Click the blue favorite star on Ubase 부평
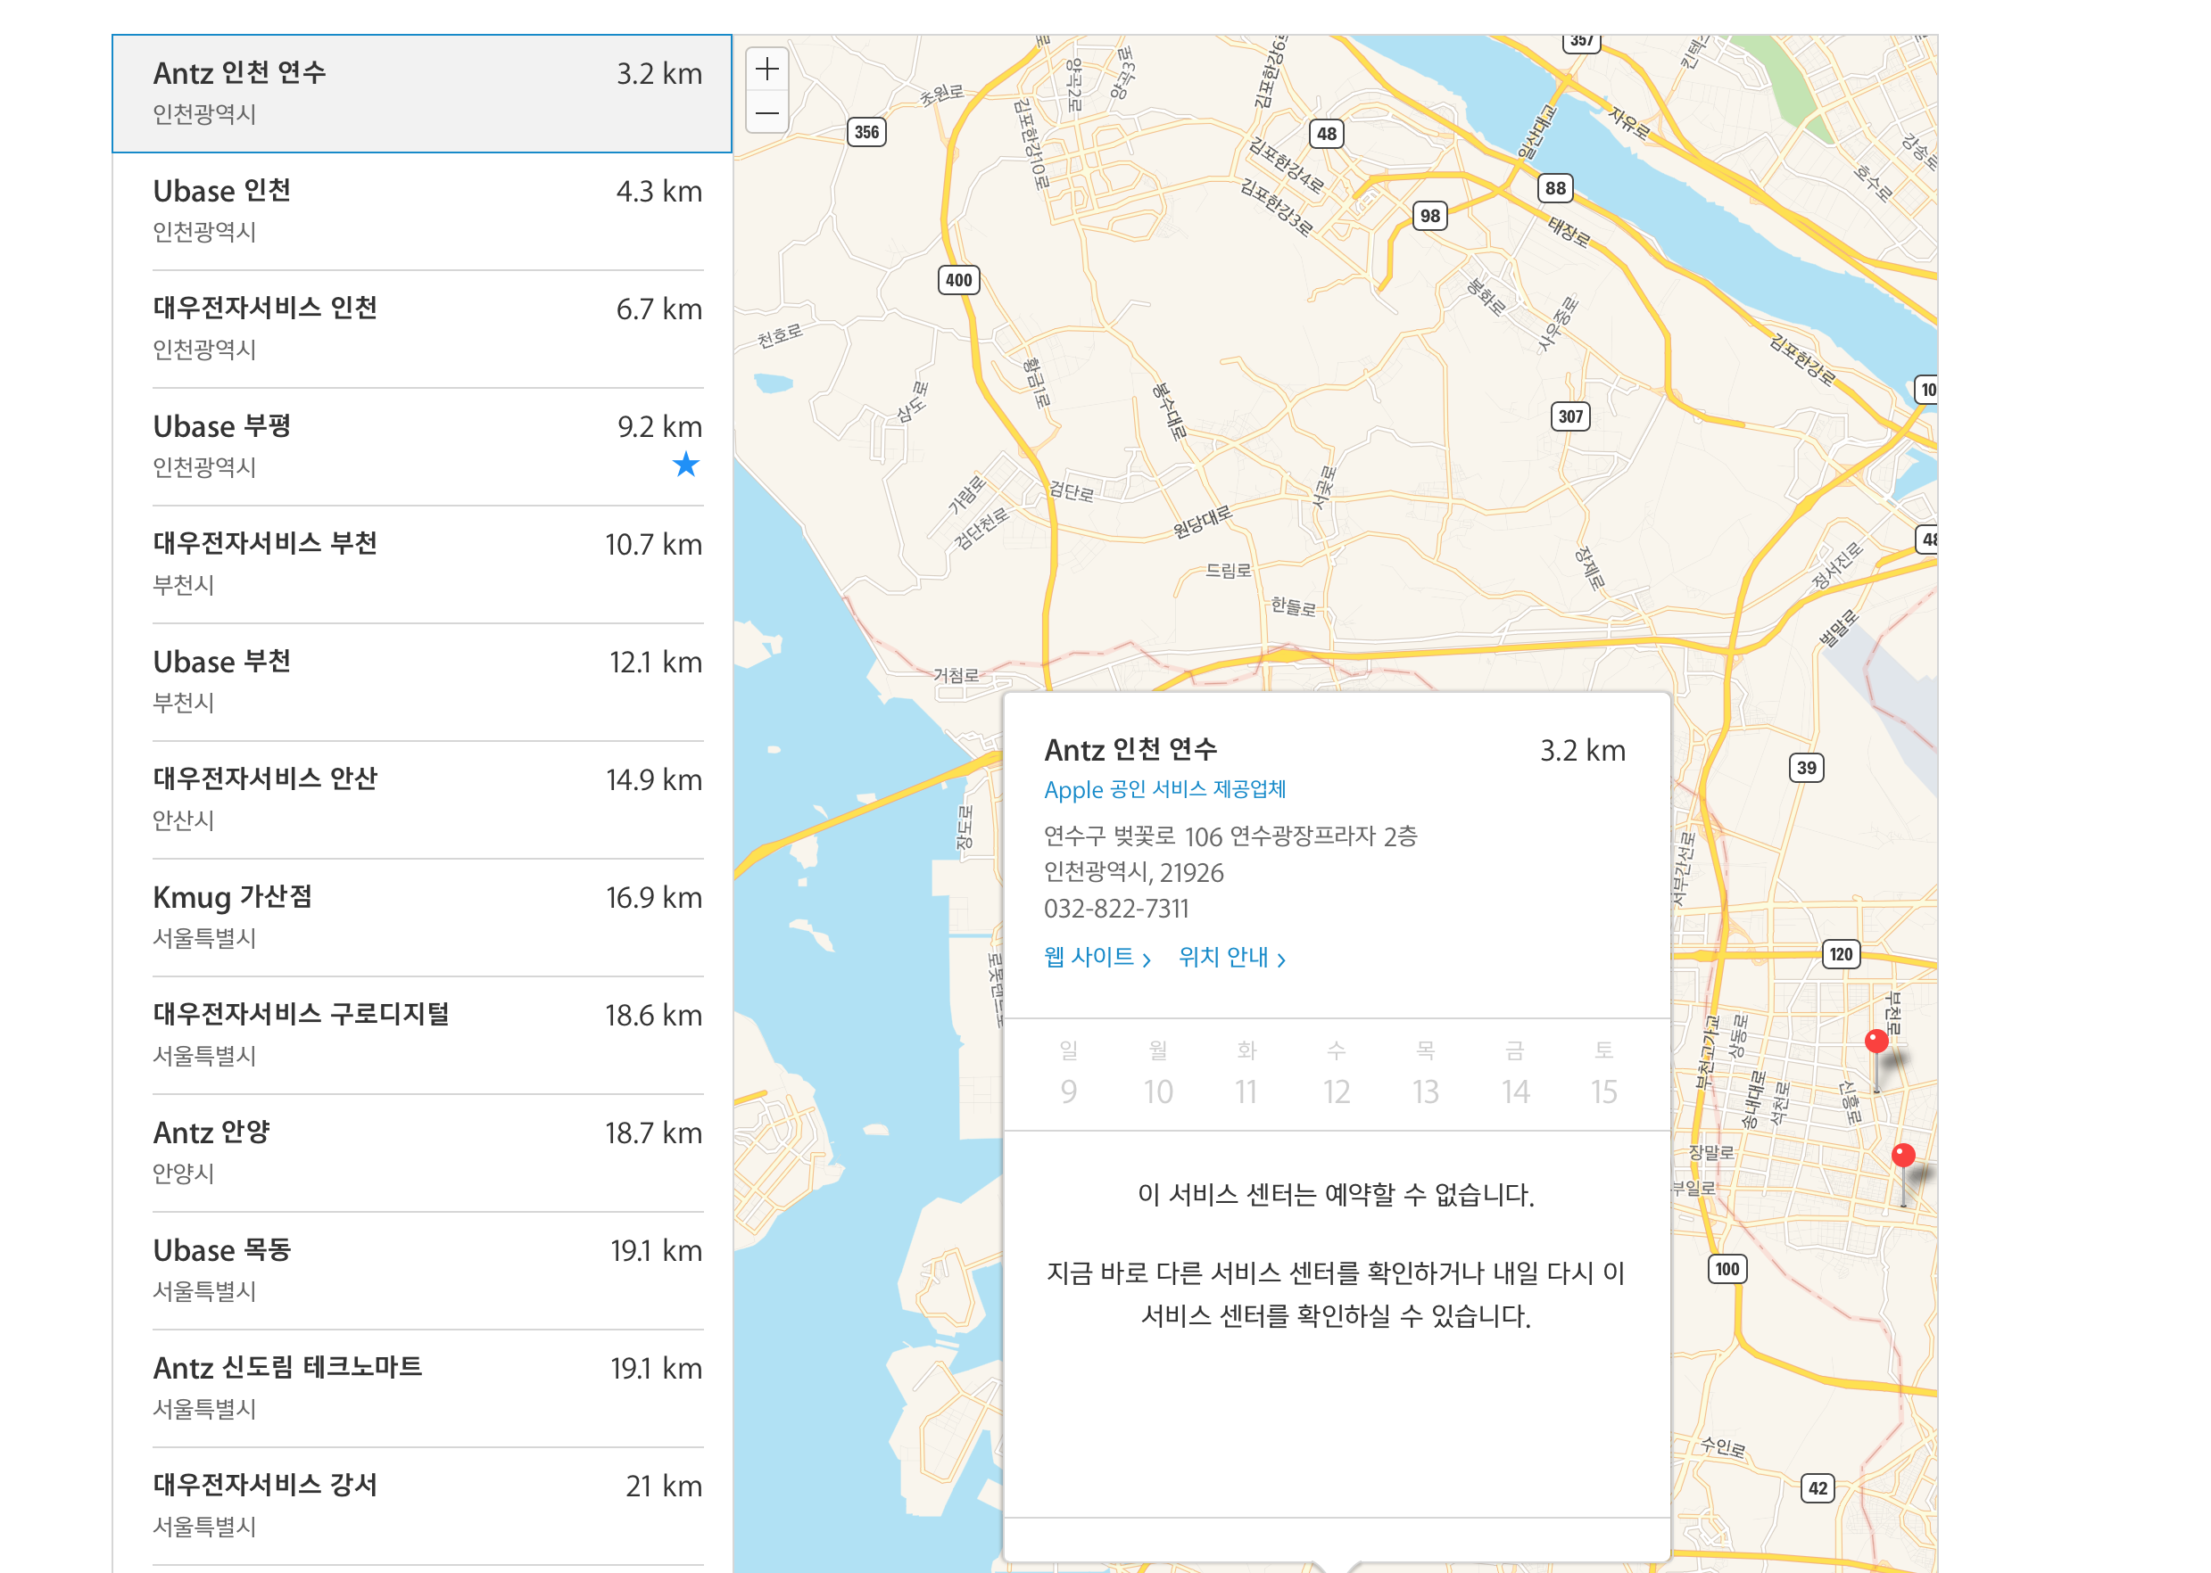 [685, 465]
